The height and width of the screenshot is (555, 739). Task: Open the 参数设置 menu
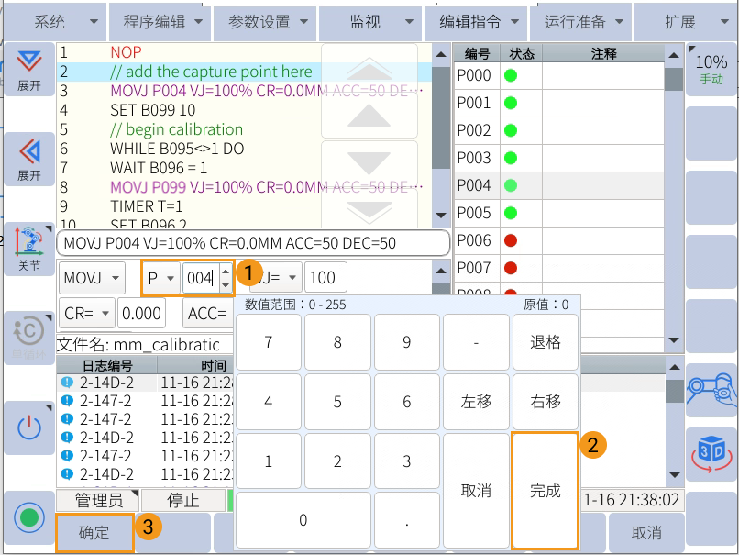point(265,22)
